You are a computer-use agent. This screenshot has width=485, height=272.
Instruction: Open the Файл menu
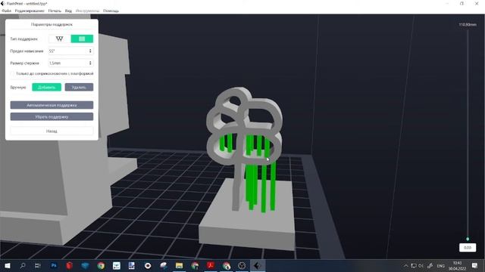pos(7,11)
